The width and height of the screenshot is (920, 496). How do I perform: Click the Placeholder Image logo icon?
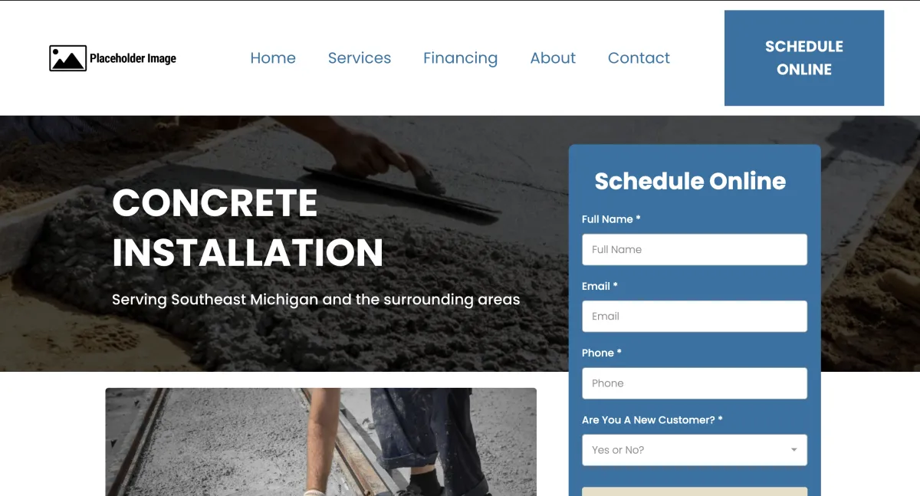pos(67,58)
